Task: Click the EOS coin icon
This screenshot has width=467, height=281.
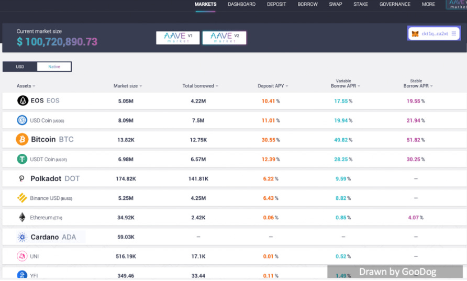Action: click(23, 100)
